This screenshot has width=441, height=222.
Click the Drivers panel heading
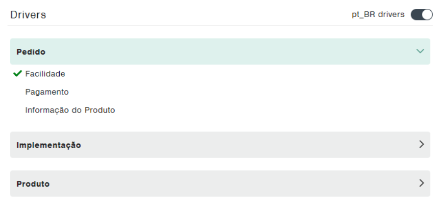coord(28,15)
